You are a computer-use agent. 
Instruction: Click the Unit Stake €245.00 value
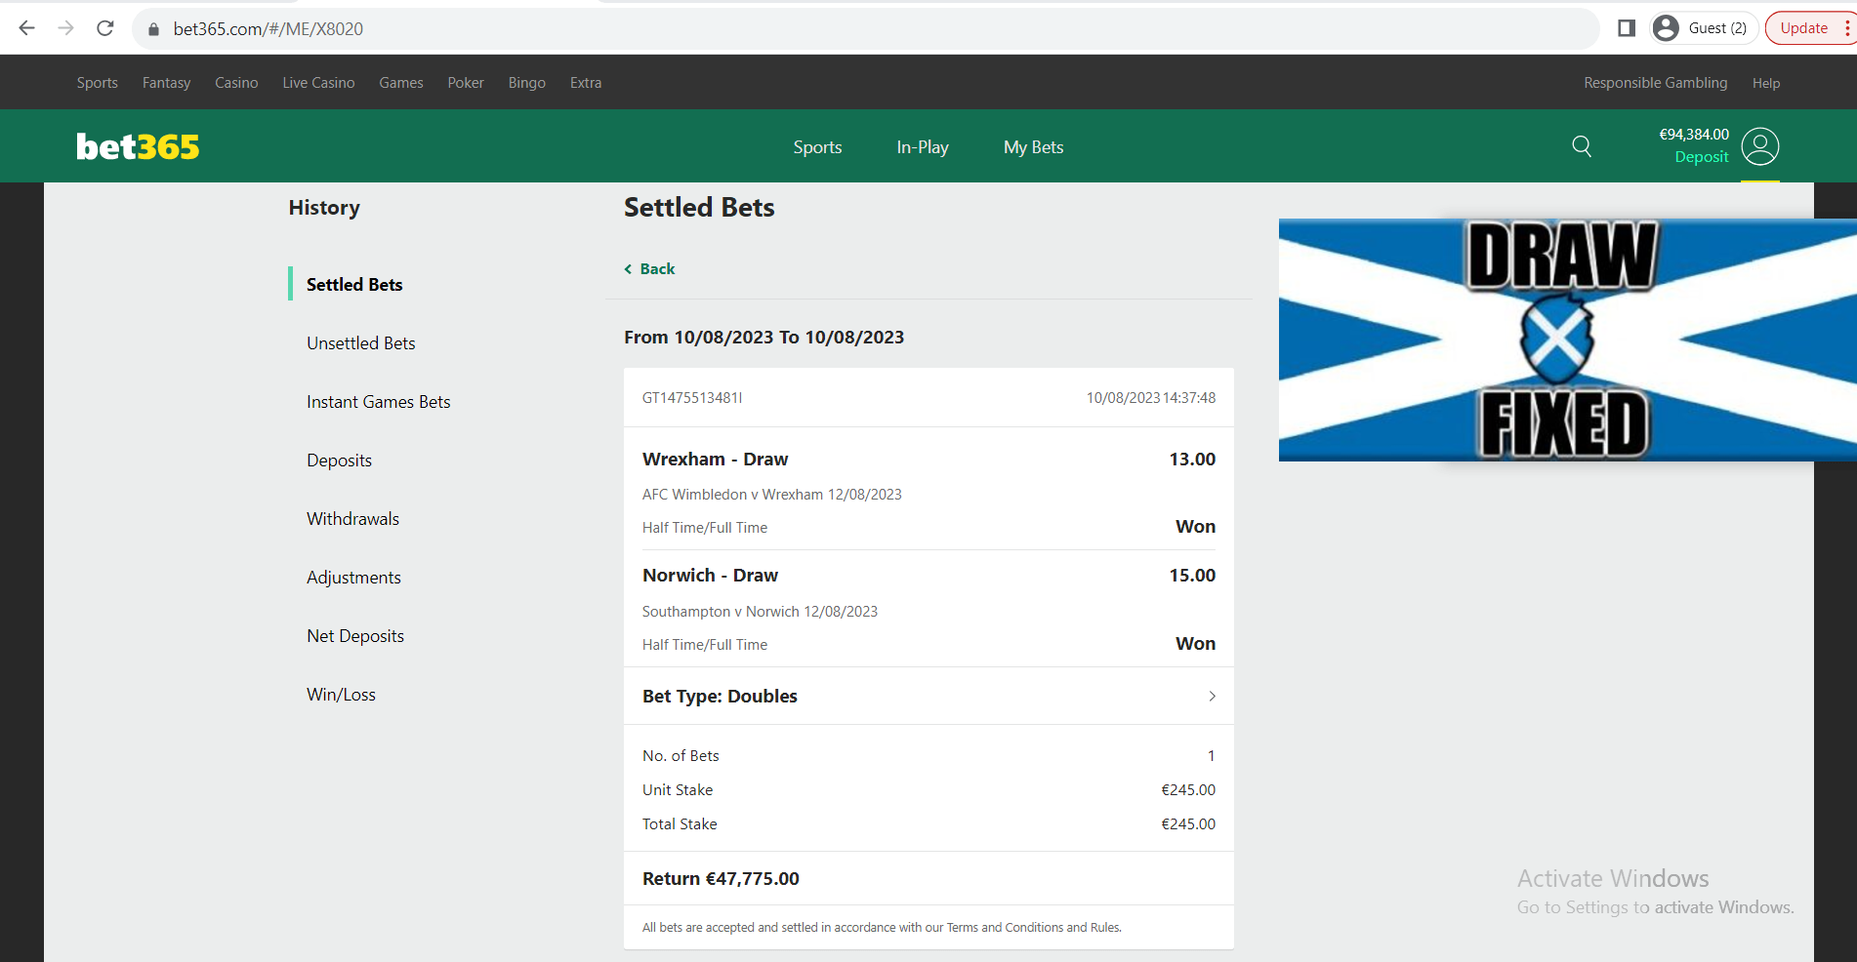pyautogui.click(x=1188, y=789)
